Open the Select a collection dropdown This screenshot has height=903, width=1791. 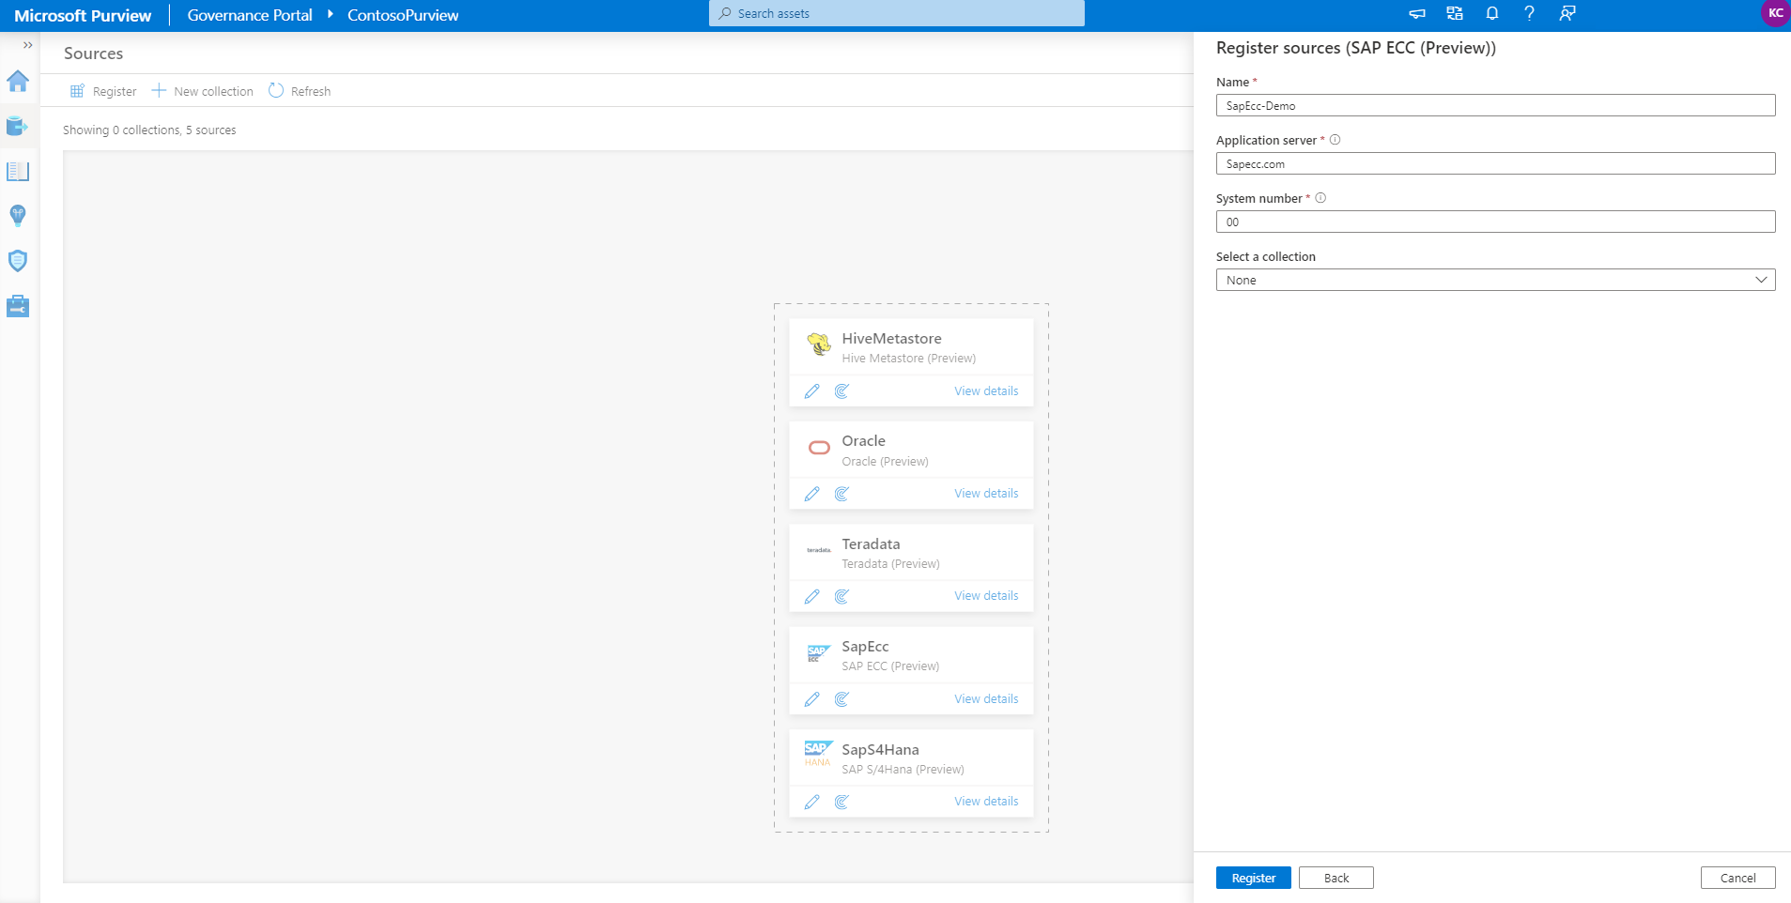(x=1495, y=280)
